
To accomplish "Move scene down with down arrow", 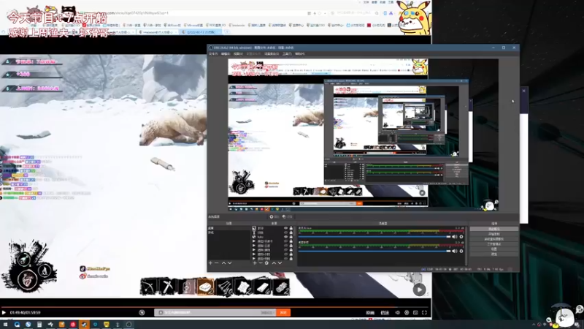I will click(x=230, y=263).
